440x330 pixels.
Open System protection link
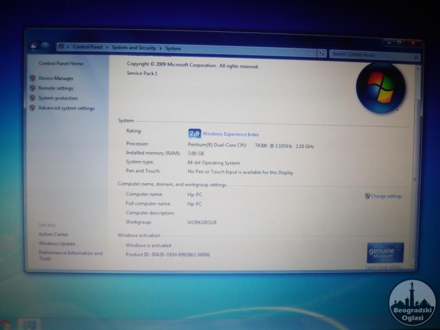click(x=58, y=98)
